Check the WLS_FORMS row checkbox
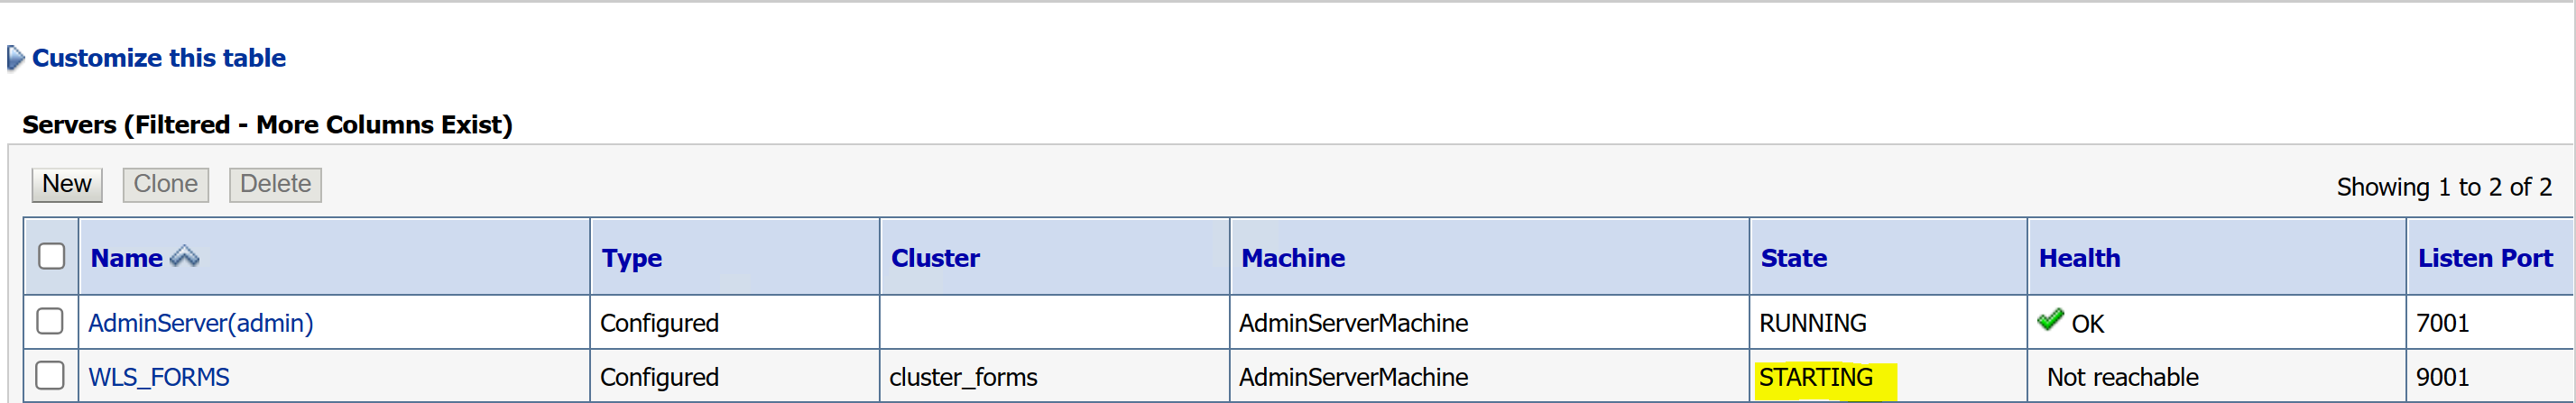The width and height of the screenshot is (2576, 403). 50,376
